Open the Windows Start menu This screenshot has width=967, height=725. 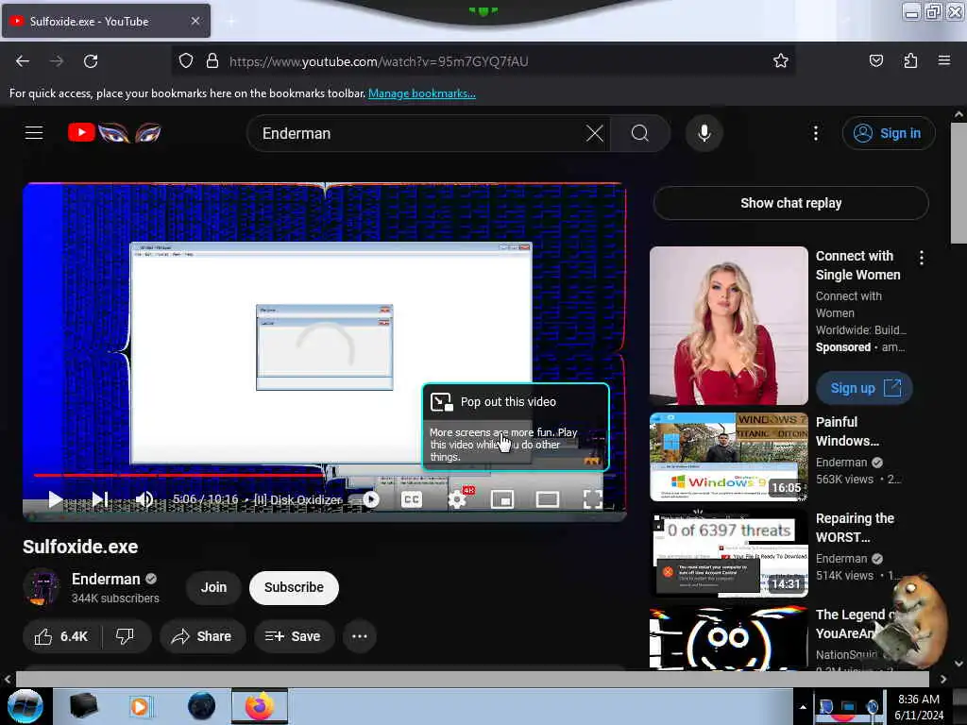click(x=25, y=706)
